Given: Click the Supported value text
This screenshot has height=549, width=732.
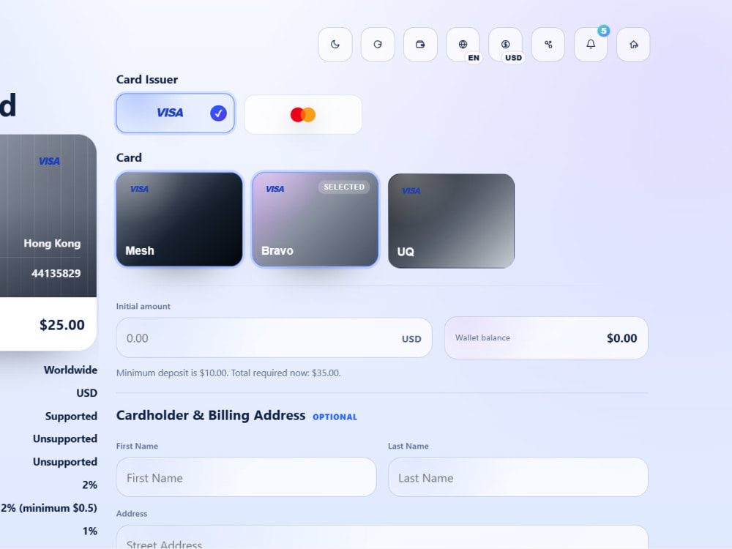Looking at the screenshot, I should click(71, 416).
